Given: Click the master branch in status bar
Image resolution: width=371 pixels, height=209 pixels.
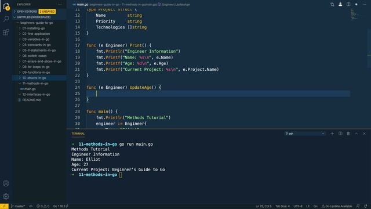Looking at the screenshot, I should pos(18,206).
